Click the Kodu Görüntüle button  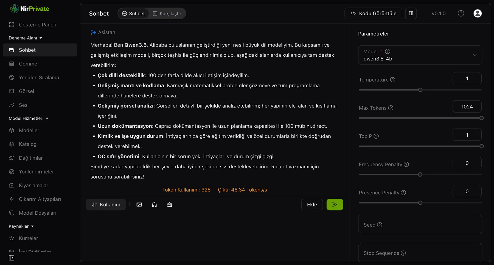(x=373, y=13)
